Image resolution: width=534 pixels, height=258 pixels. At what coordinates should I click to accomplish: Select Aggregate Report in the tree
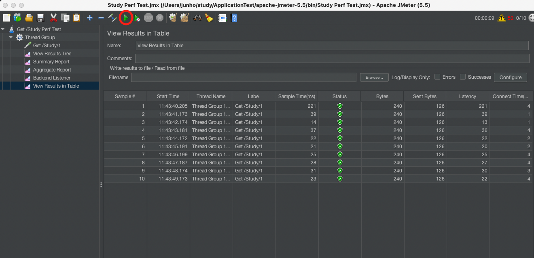[52, 70]
